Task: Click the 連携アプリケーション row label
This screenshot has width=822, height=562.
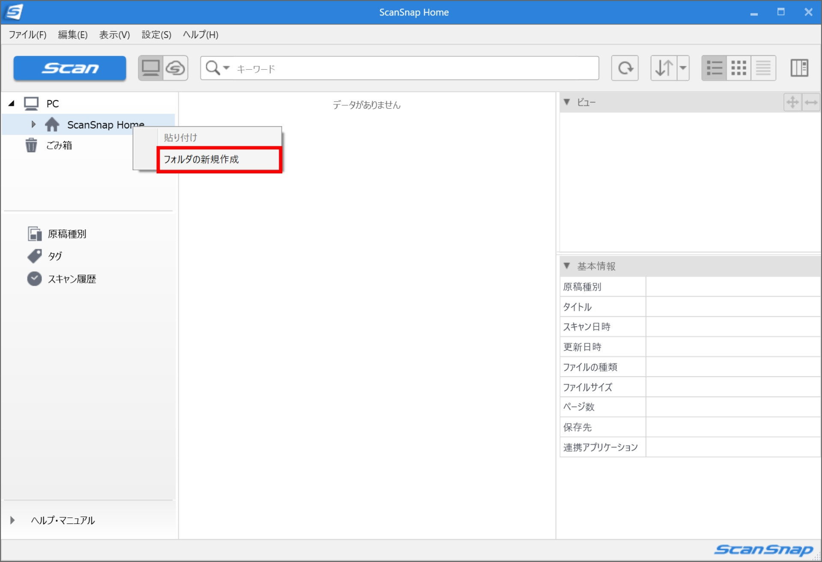Action: click(600, 447)
